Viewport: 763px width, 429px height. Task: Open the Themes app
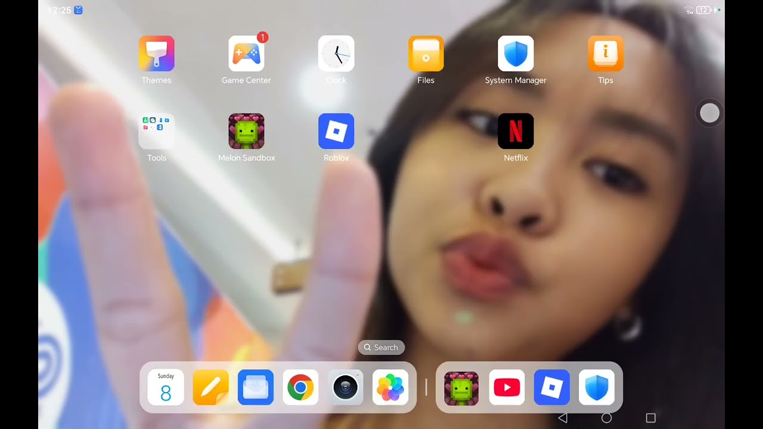[157, 54]
